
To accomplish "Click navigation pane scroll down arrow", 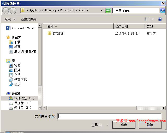I will pos(40,108).
